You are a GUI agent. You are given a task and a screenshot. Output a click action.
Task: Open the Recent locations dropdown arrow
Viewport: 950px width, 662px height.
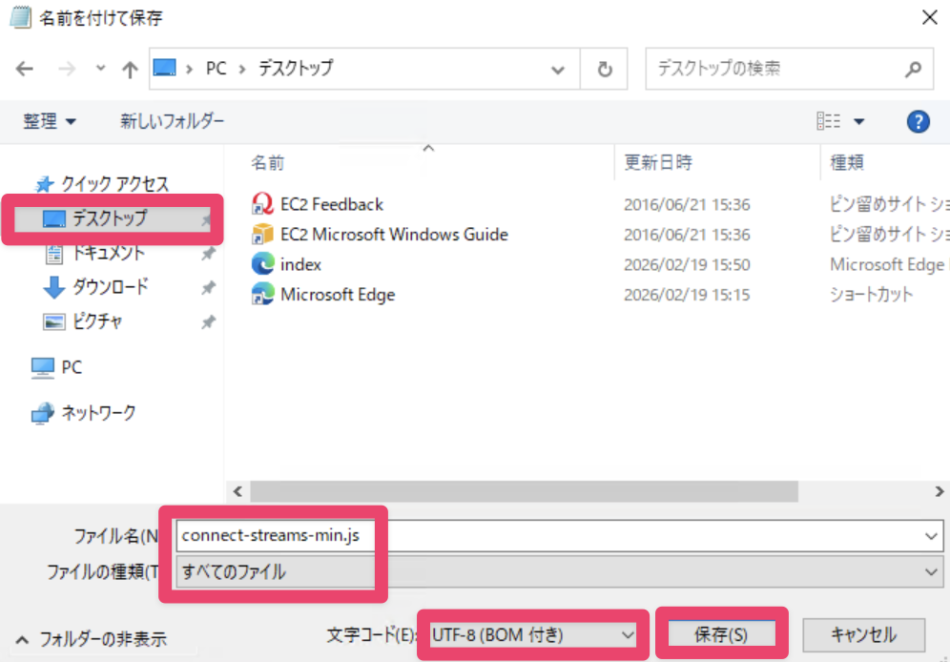[x=101, y=70]
